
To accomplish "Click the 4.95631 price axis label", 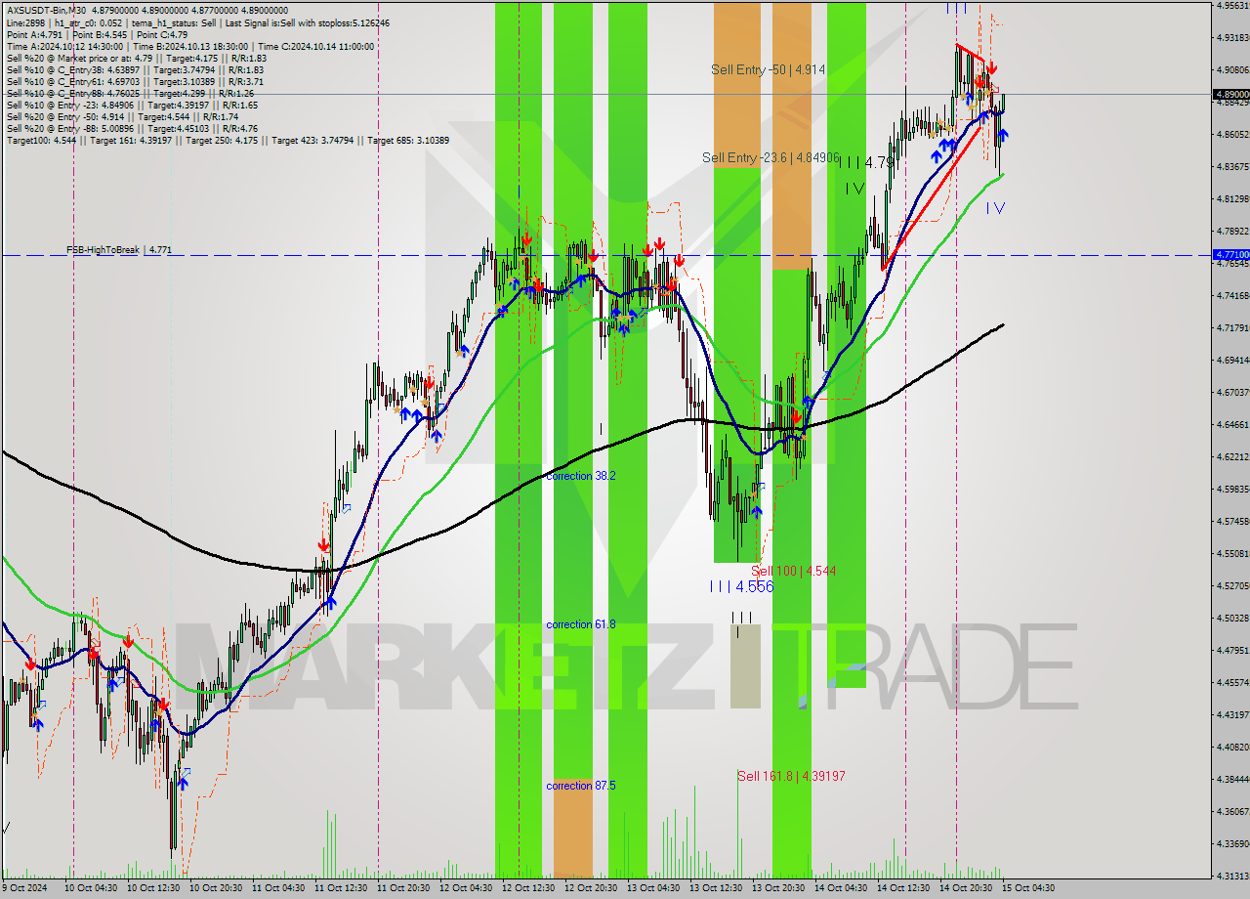I will click(1232, 6).
